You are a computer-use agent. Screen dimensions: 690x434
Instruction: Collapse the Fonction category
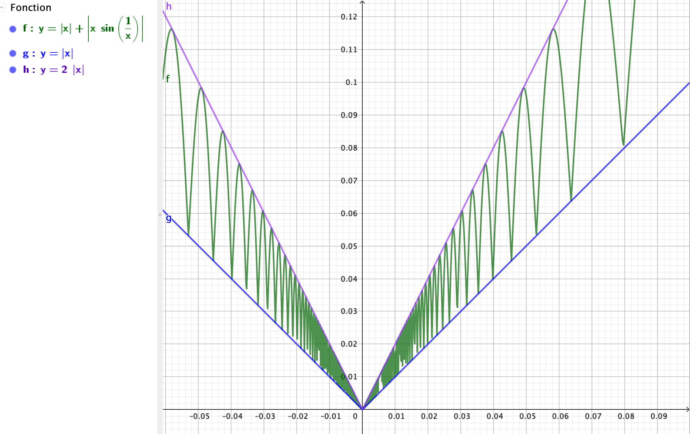click(x=2, y=7)
